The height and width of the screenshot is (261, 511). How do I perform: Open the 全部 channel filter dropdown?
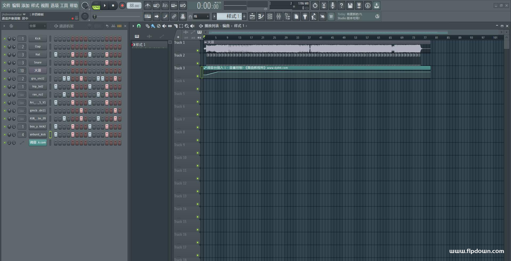coord(37,26)
